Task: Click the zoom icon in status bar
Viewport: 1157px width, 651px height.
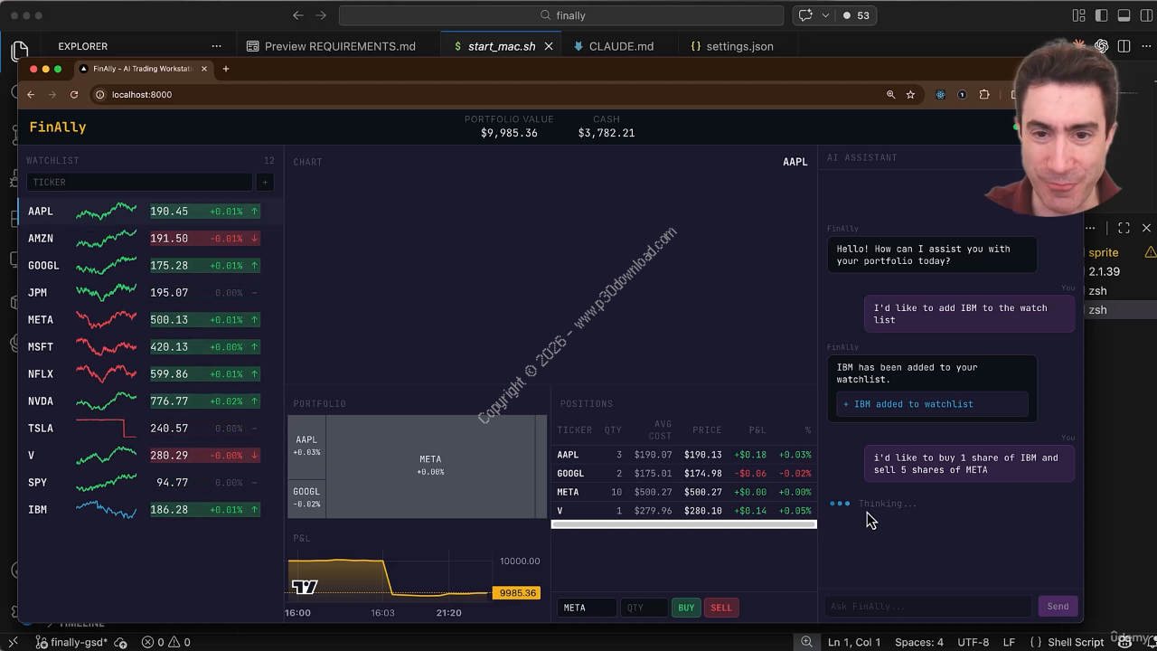Action: pyautogui.click(x=806, y=642)
